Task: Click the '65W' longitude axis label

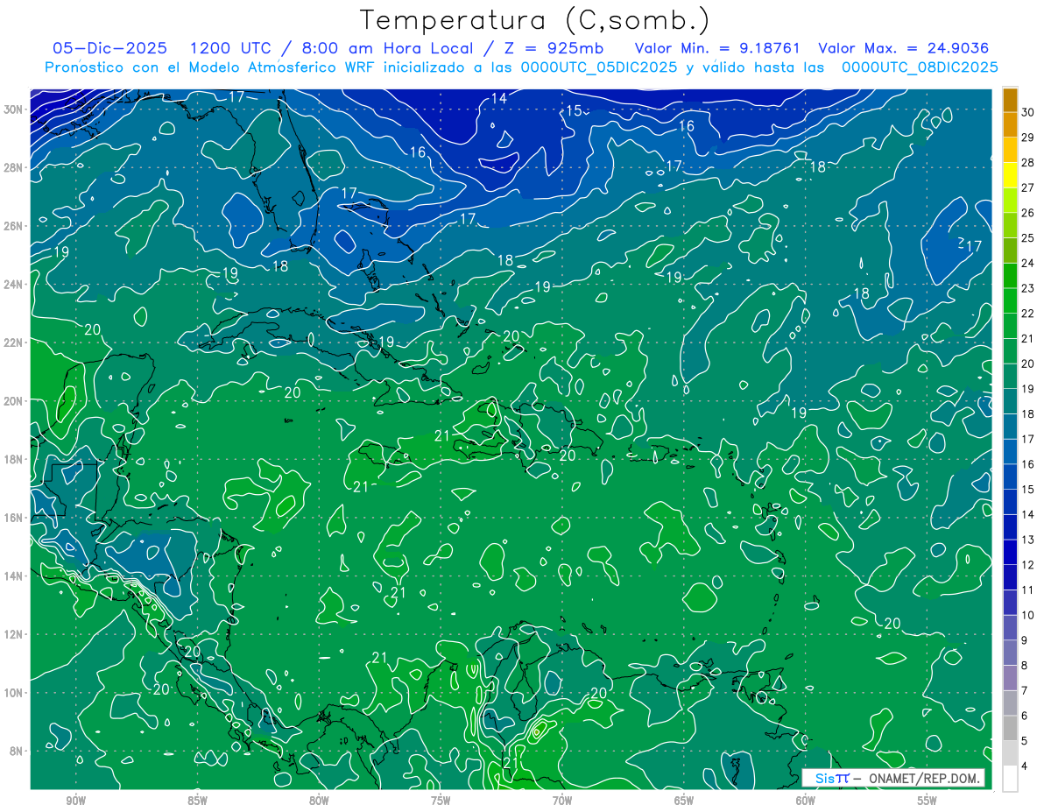Action: pyautogui.click(x=684, y=800)
